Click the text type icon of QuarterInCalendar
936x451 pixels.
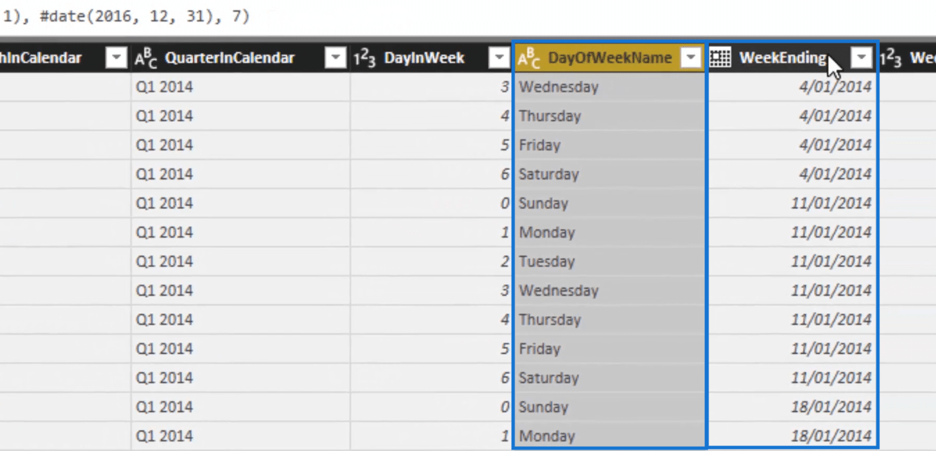point(146,59)
